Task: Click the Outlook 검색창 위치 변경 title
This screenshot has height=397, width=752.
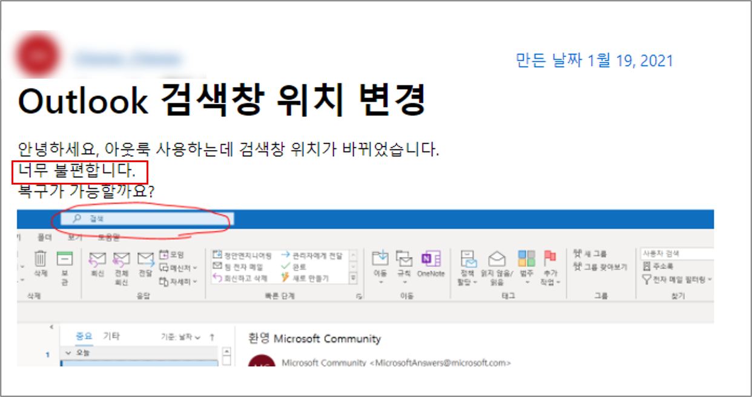Action: pos(222,100)
